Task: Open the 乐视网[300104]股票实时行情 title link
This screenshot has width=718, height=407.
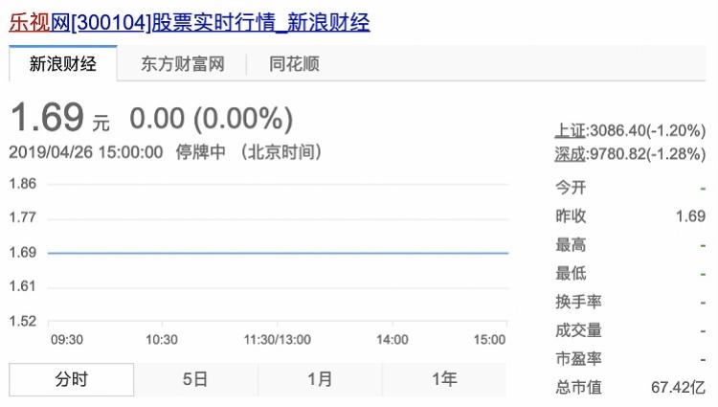Action: [x=190, y=22]
